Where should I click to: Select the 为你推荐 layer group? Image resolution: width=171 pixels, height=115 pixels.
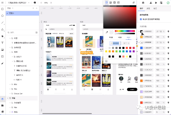pyautogui.click(x=17, y=103)
